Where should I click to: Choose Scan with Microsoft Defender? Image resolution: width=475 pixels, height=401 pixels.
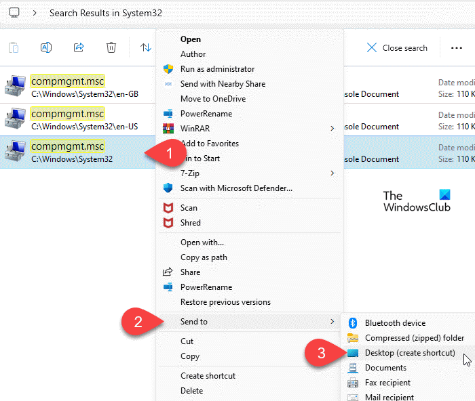coord(236,188)
